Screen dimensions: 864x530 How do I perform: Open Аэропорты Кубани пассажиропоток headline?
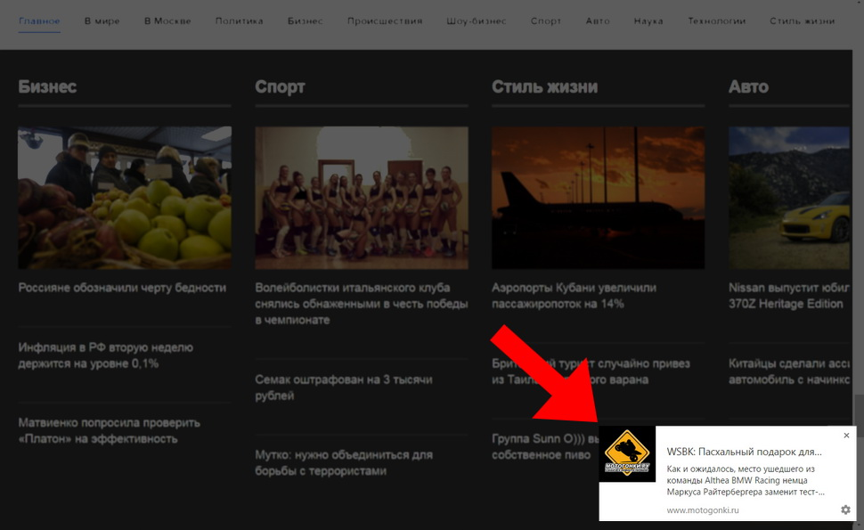[x=575, y=296]
